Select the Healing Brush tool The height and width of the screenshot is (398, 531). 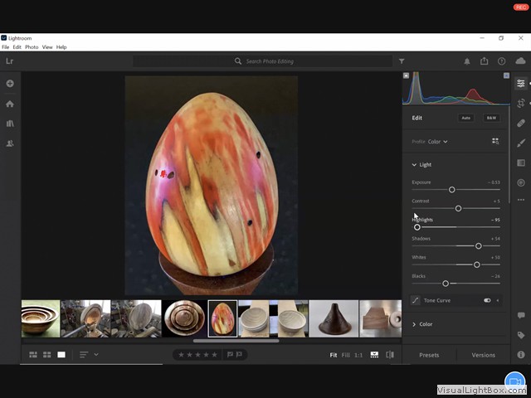click(520, 123)
